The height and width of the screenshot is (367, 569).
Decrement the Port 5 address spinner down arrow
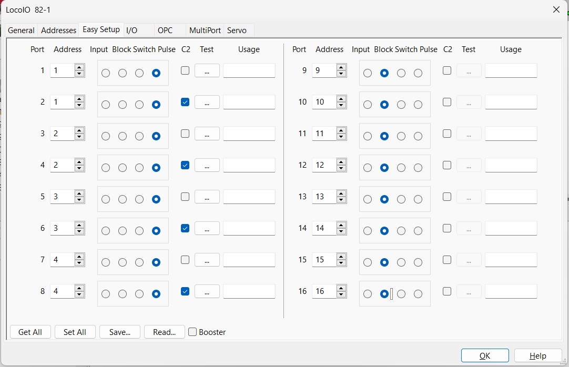pos(79,200)
